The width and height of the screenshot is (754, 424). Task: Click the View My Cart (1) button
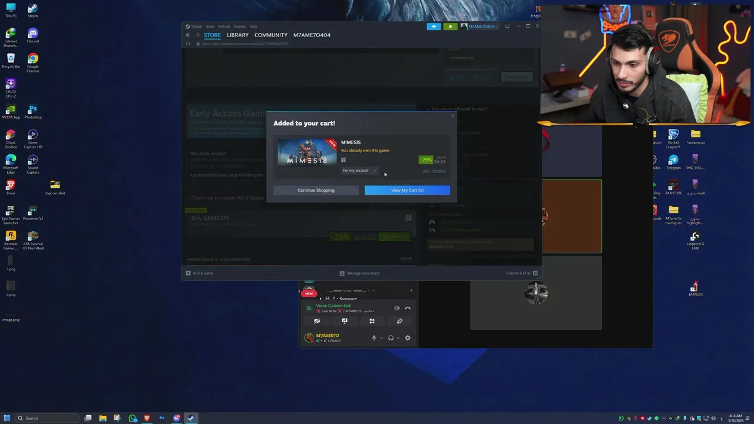coord(407,190)
